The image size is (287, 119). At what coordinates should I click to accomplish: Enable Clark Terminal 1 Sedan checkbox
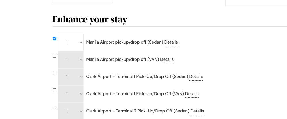[54, 73]
